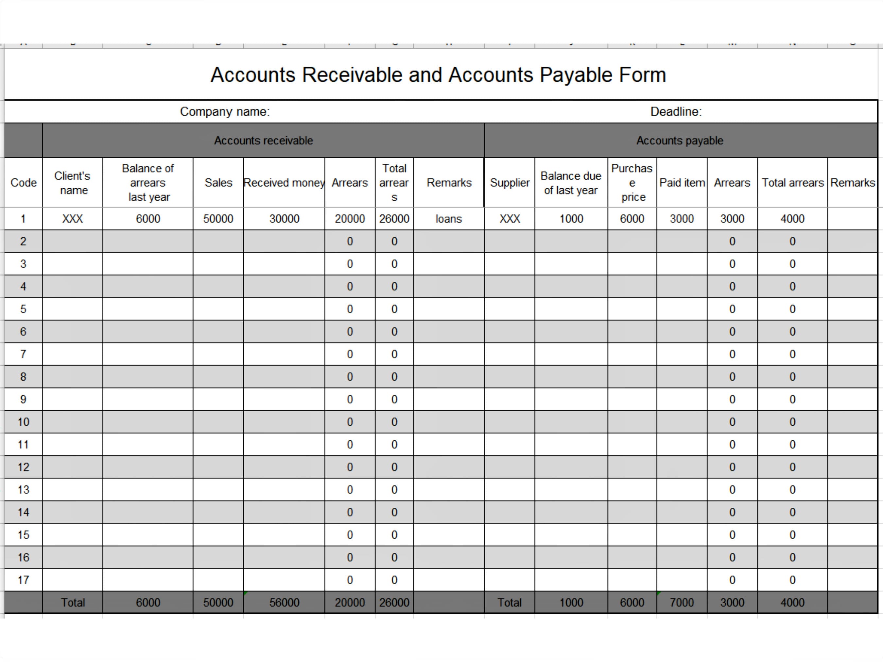The image size is (883, 662).
Task: Click the form title "Accounts Receivable and Accounts Payable Form"
Action: 438,74
